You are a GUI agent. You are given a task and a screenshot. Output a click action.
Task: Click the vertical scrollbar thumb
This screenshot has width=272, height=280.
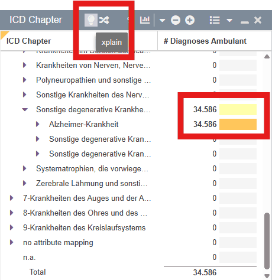(267, 241)
